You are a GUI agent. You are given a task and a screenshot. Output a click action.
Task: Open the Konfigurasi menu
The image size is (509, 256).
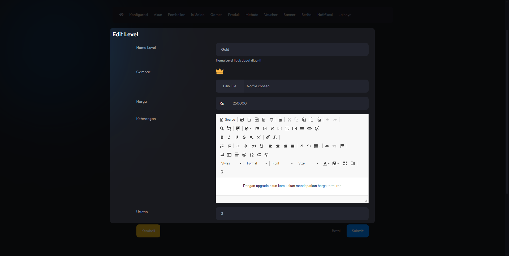point(139,15)
